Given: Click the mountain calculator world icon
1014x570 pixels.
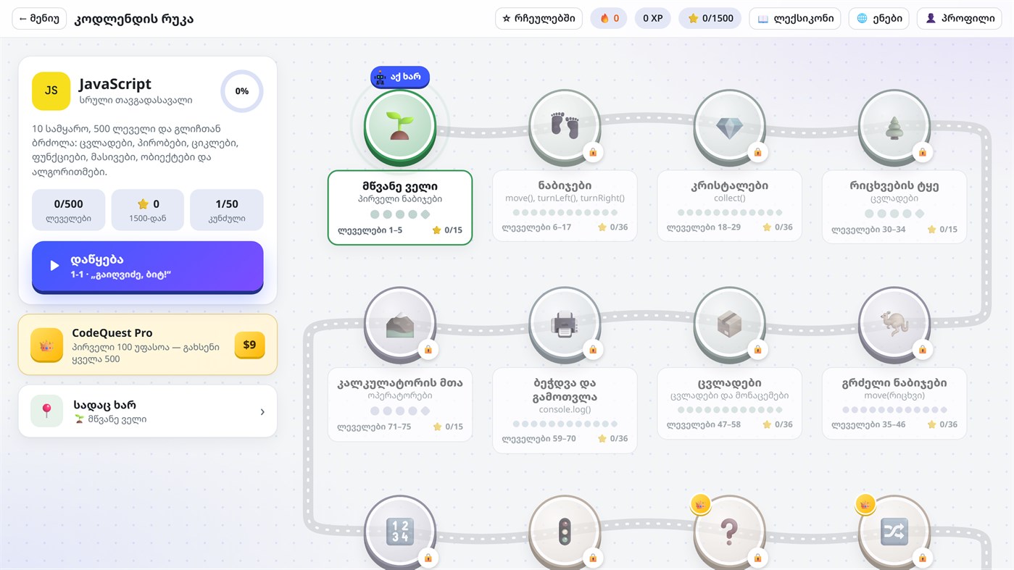Looking at the screenshot, I should click(x=400, y=323).
